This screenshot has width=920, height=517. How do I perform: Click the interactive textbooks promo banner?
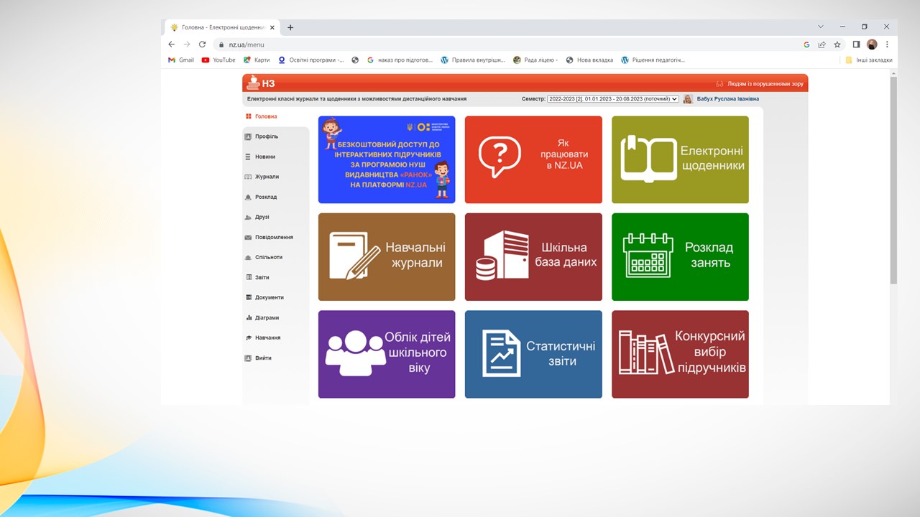point(387,159)
